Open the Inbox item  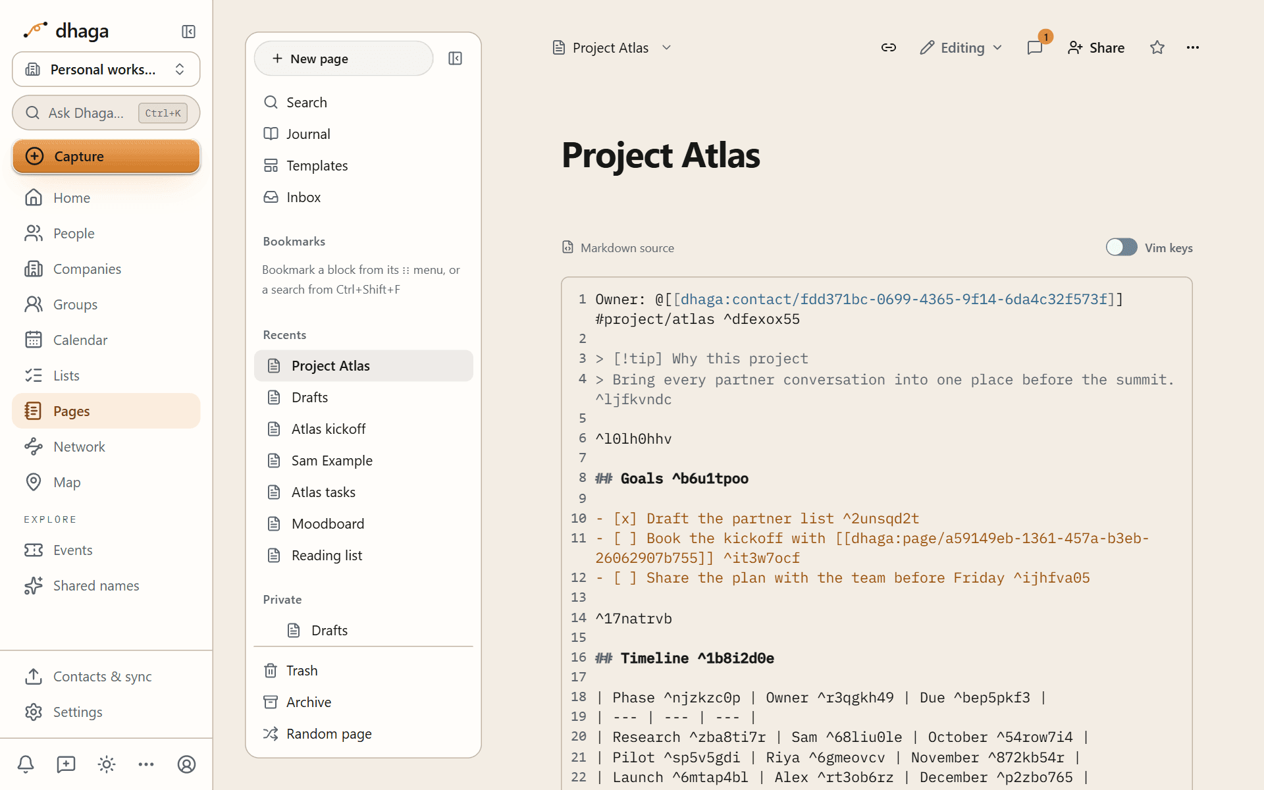pyautogui.click(x=363, y=197)
